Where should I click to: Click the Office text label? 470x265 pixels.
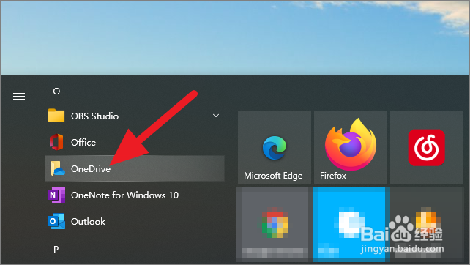83,143
